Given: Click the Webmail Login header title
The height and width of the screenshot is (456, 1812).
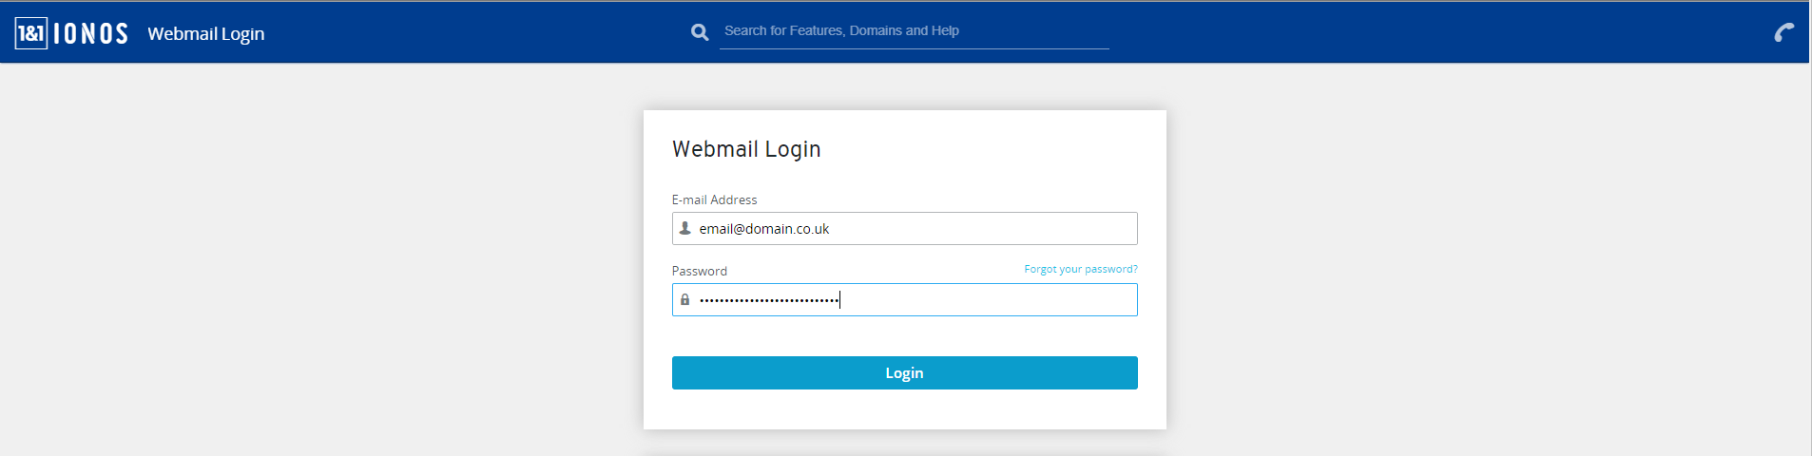Looking at the screenshot, I should click(x=206, y=34).
